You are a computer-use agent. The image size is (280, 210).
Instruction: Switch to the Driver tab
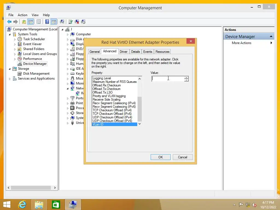click(x=124, y=52)
